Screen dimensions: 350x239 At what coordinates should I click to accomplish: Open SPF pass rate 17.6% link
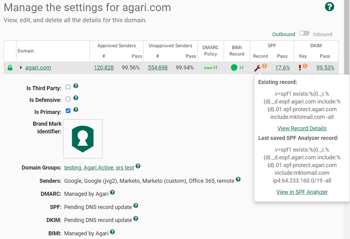(x=282, y=67)
